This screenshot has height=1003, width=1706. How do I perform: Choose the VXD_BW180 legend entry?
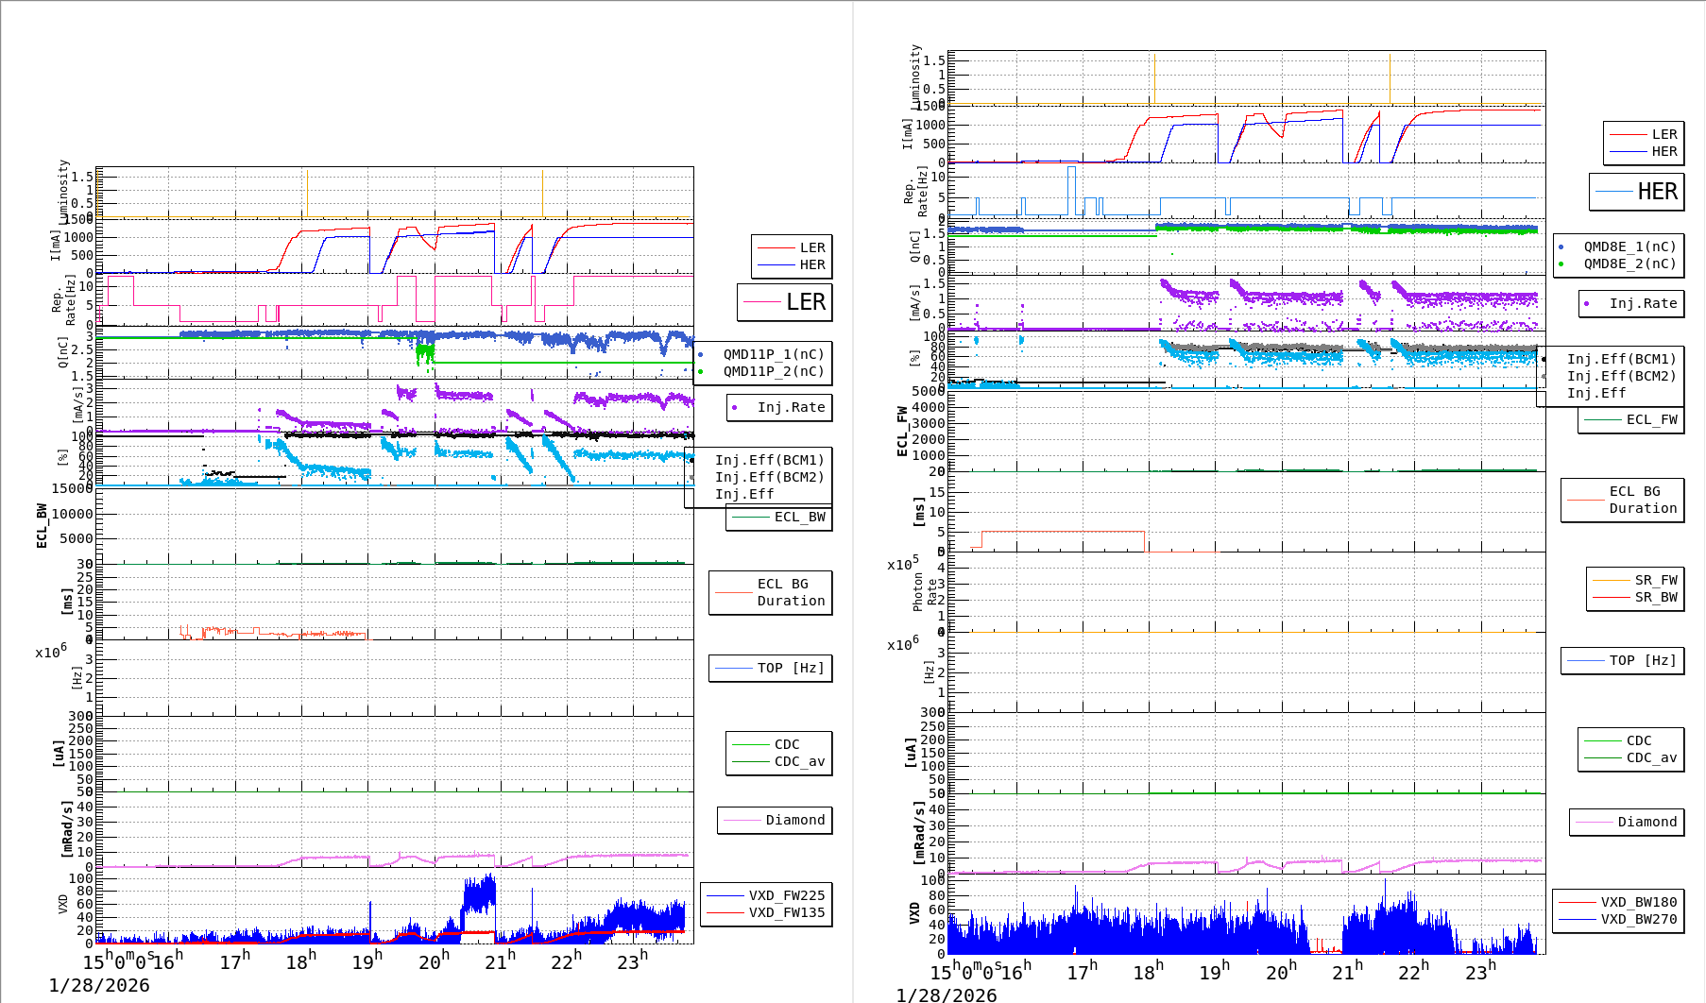1638,903
